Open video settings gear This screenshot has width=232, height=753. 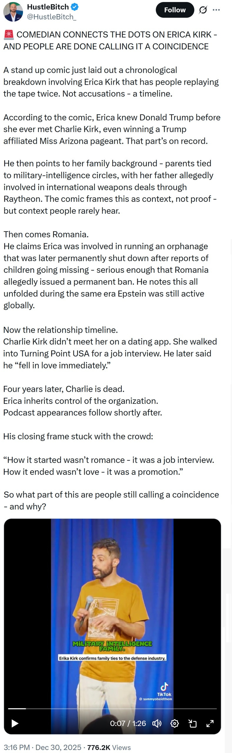[175, 723]
